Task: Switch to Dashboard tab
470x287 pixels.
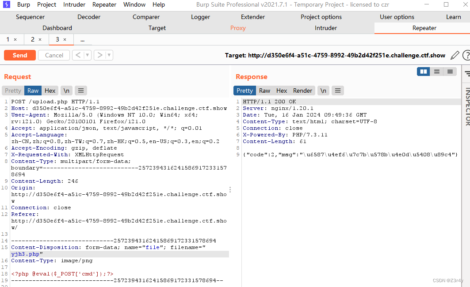Action: [57, 28]
